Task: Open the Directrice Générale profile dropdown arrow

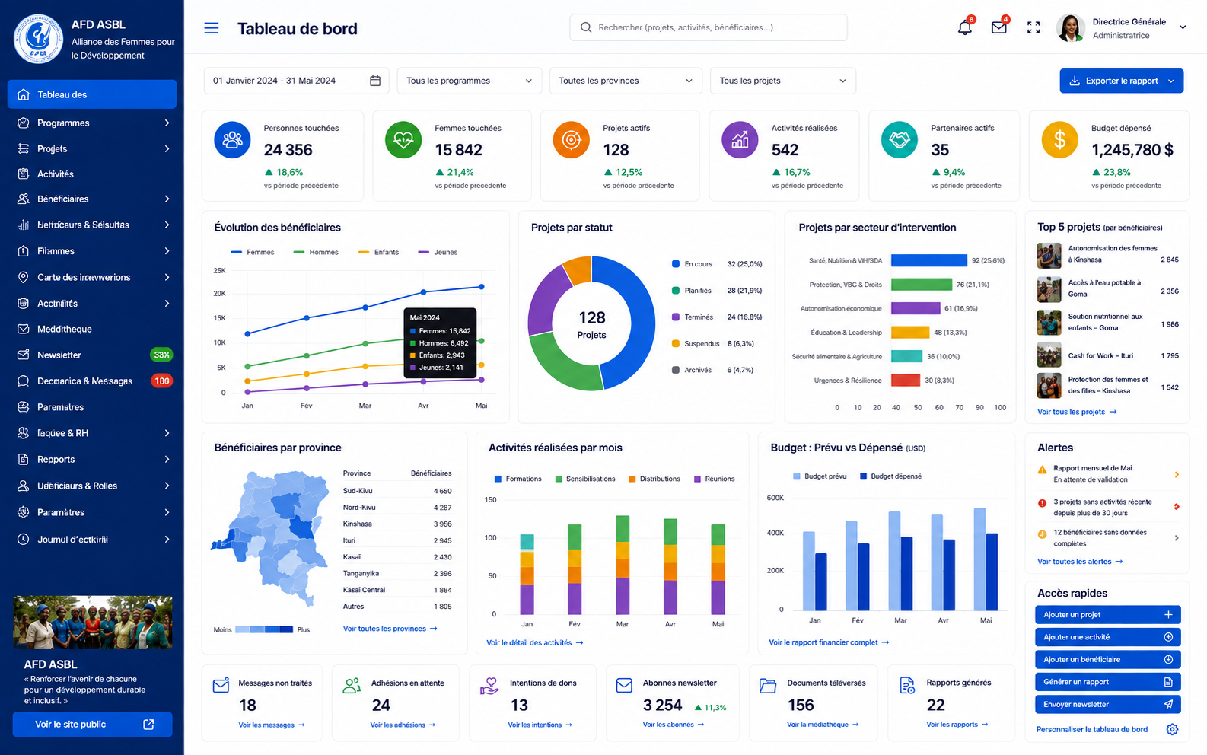Action: [x=1183, y=27]
